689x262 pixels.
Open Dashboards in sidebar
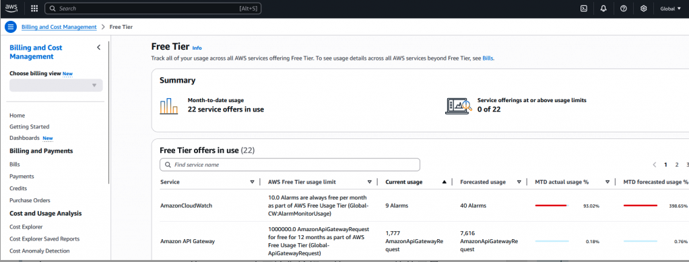click(x=25, y=138)
